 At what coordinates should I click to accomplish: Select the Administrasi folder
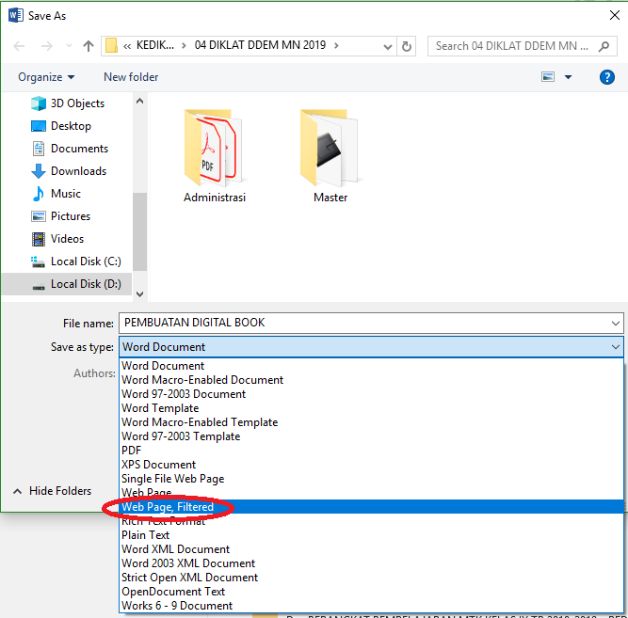(215, 156)
